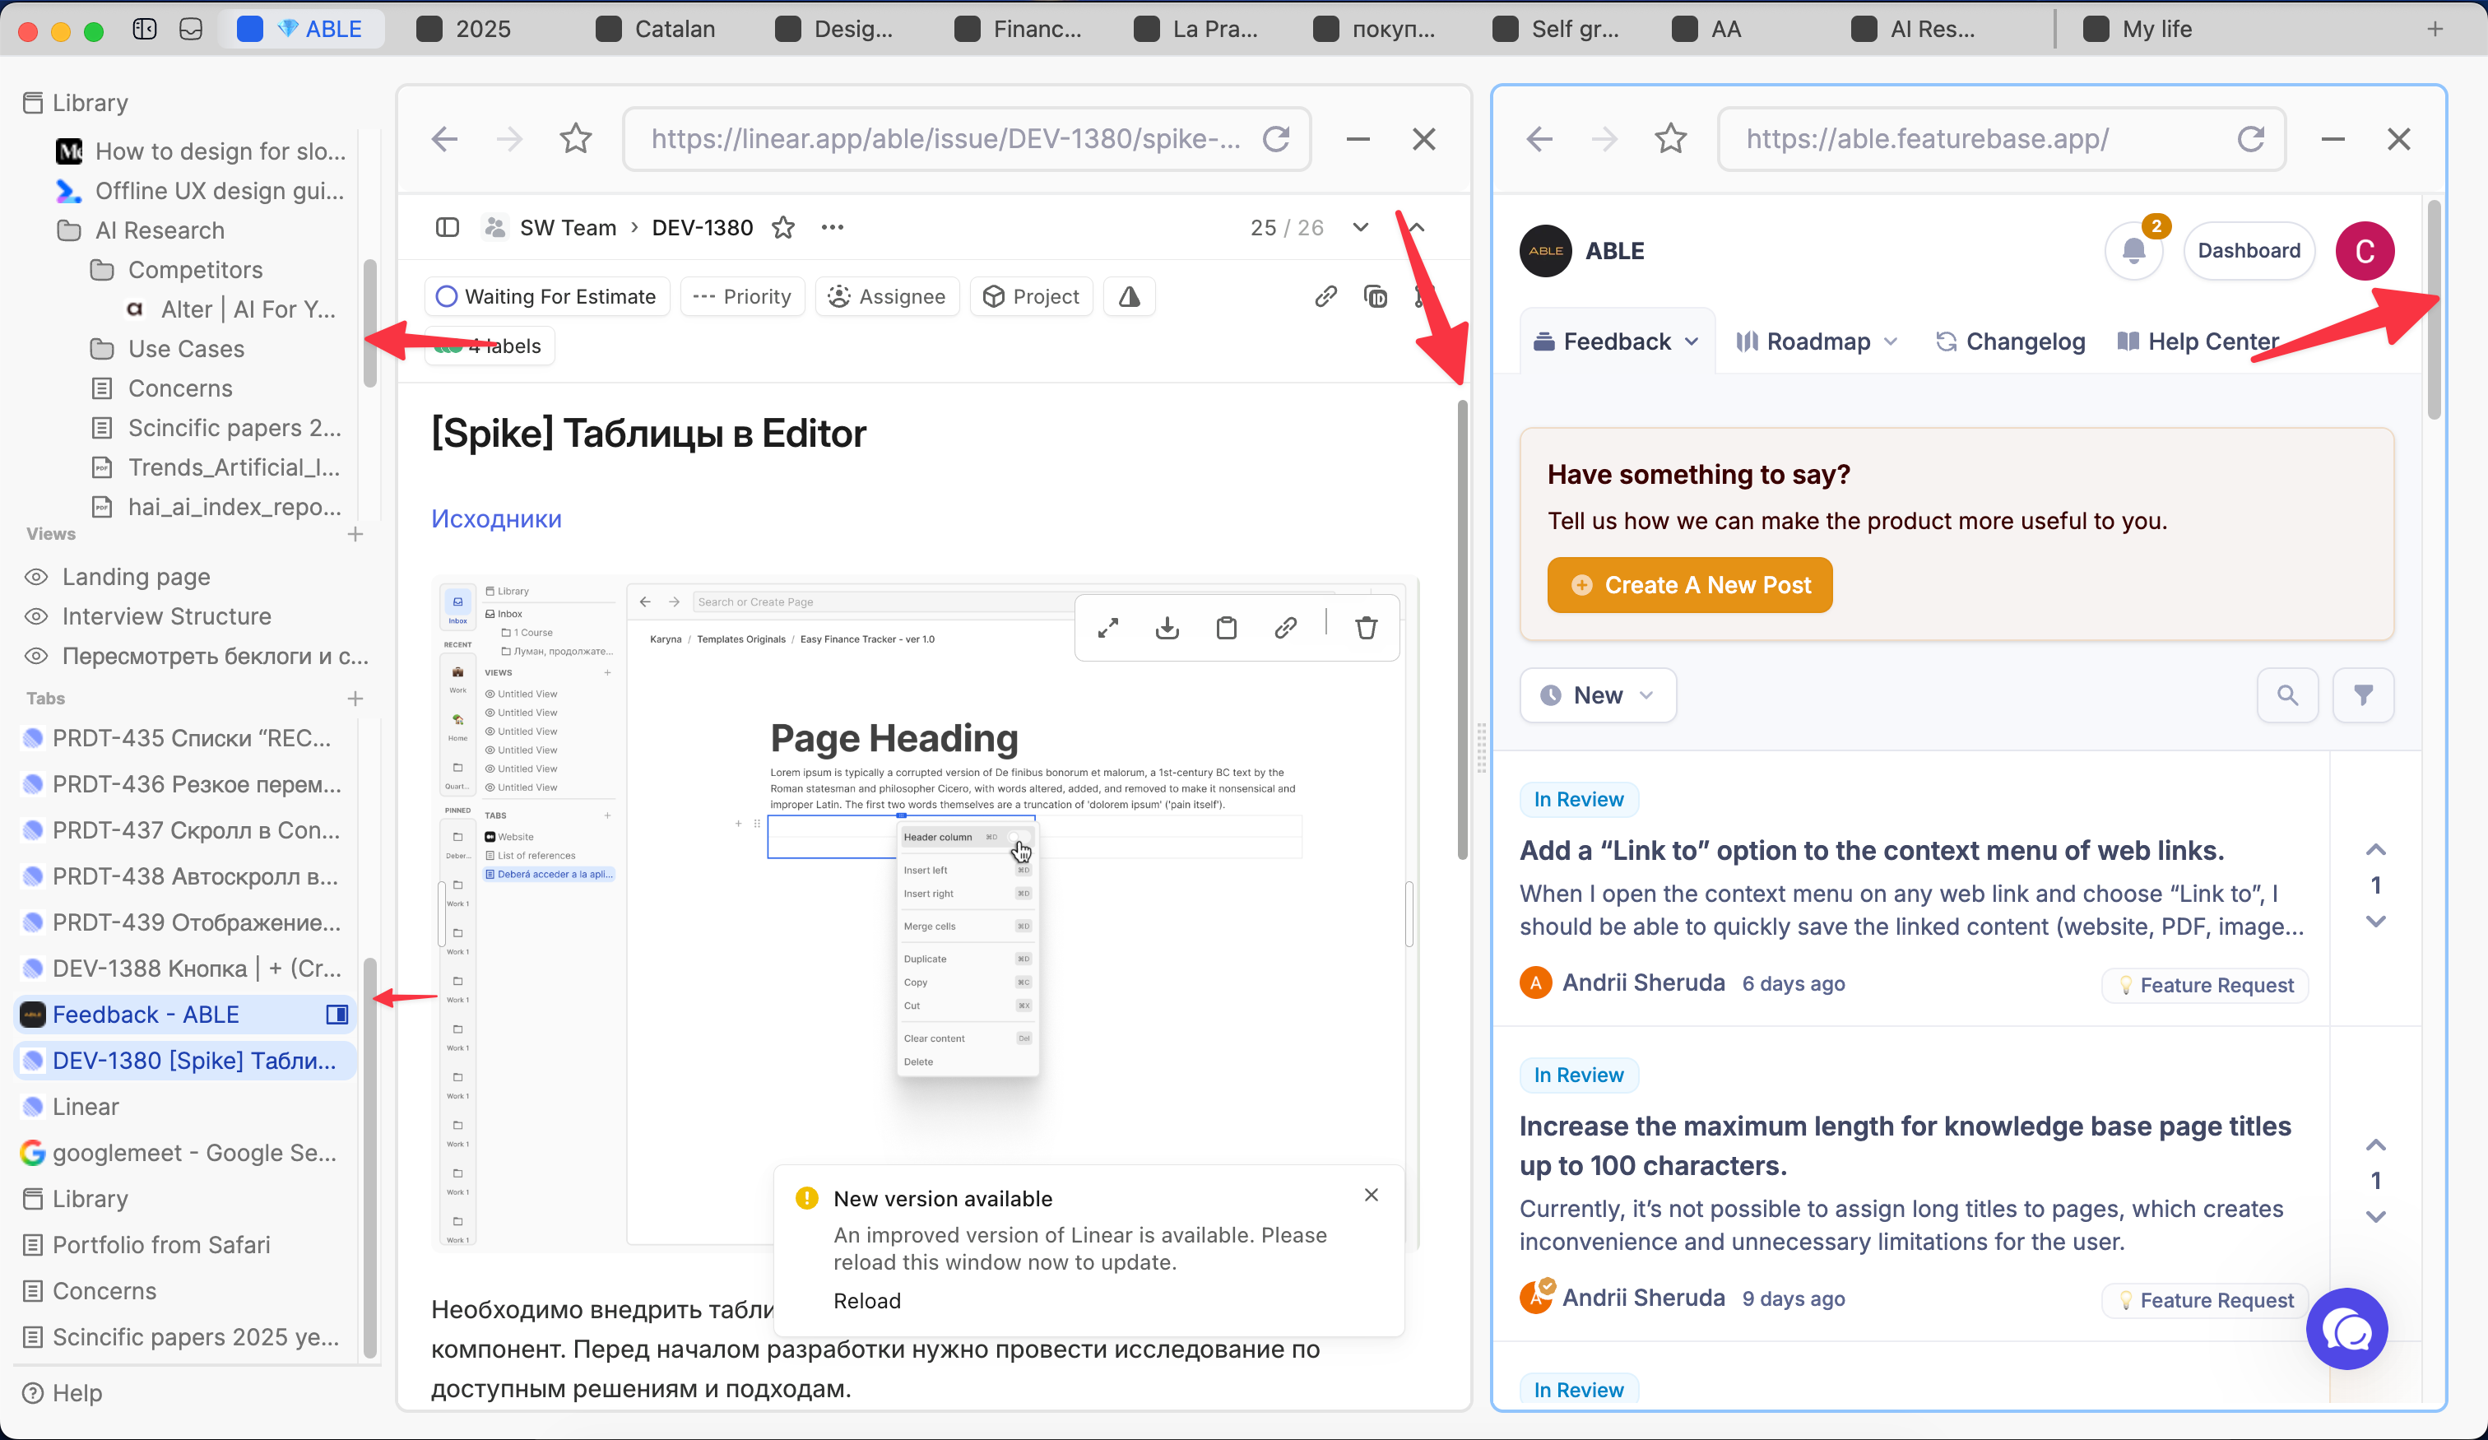This screenshot has width=2488, height=1440.
Task: Go to next issue with down chevron
Action: click(1361, 227)
